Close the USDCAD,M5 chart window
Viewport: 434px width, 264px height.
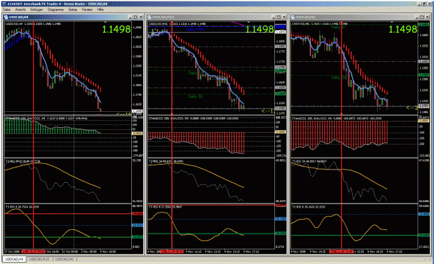pos(427,17)
